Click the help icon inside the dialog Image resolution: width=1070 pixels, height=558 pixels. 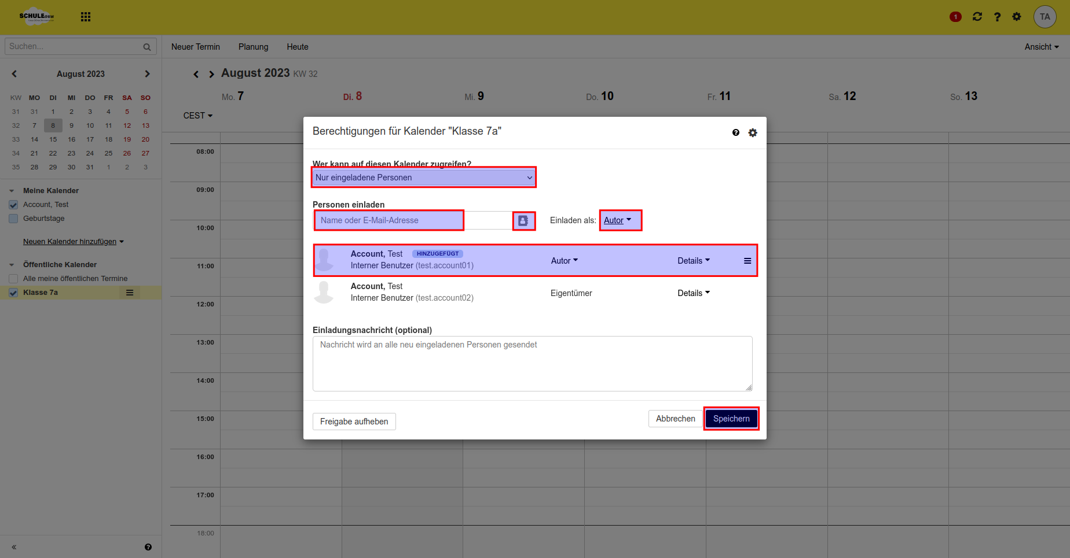tap(735, 132)
